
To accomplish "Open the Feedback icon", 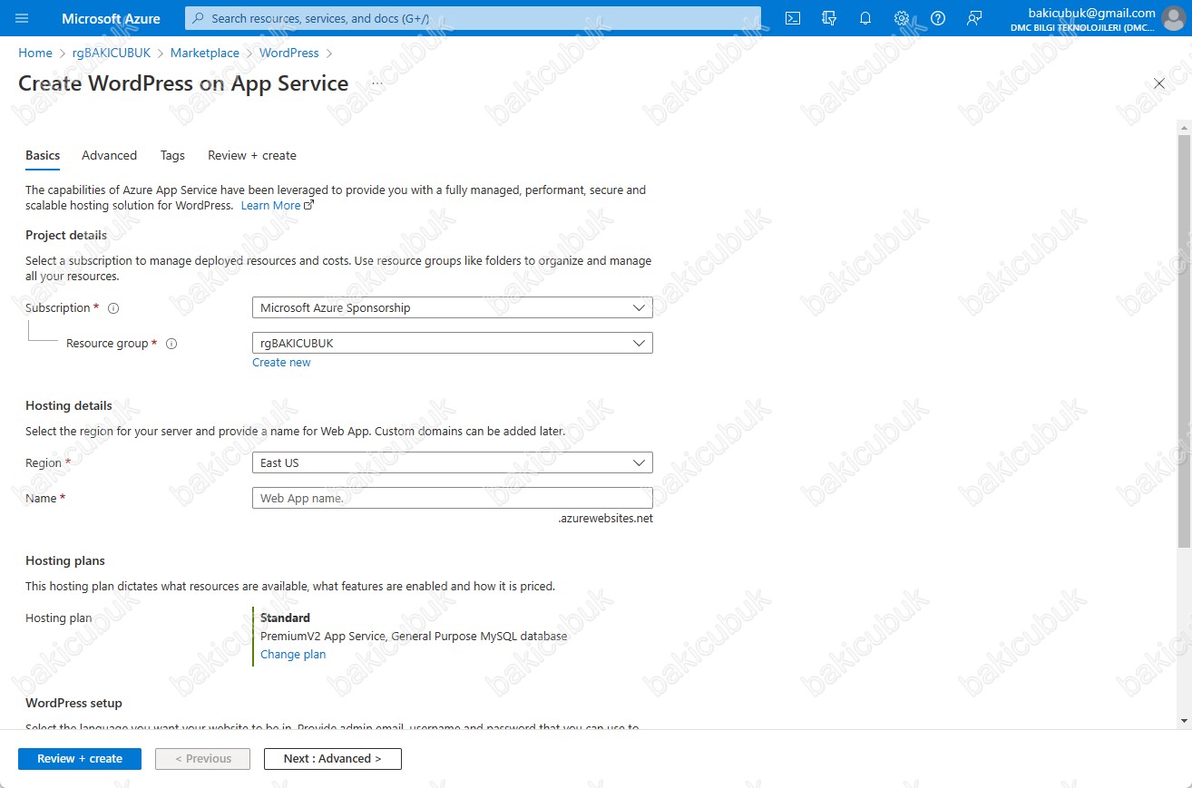I will click(x=974, y=18).
